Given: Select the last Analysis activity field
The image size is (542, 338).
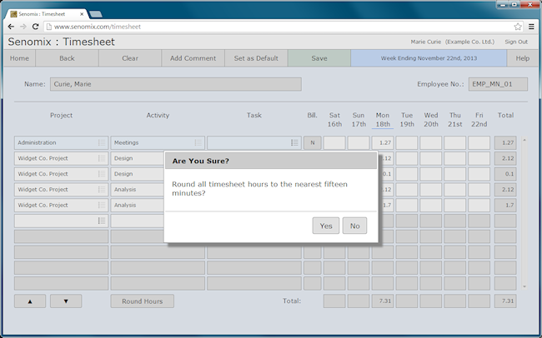Looking at the screenshot, I should click(x=138, y=205).
